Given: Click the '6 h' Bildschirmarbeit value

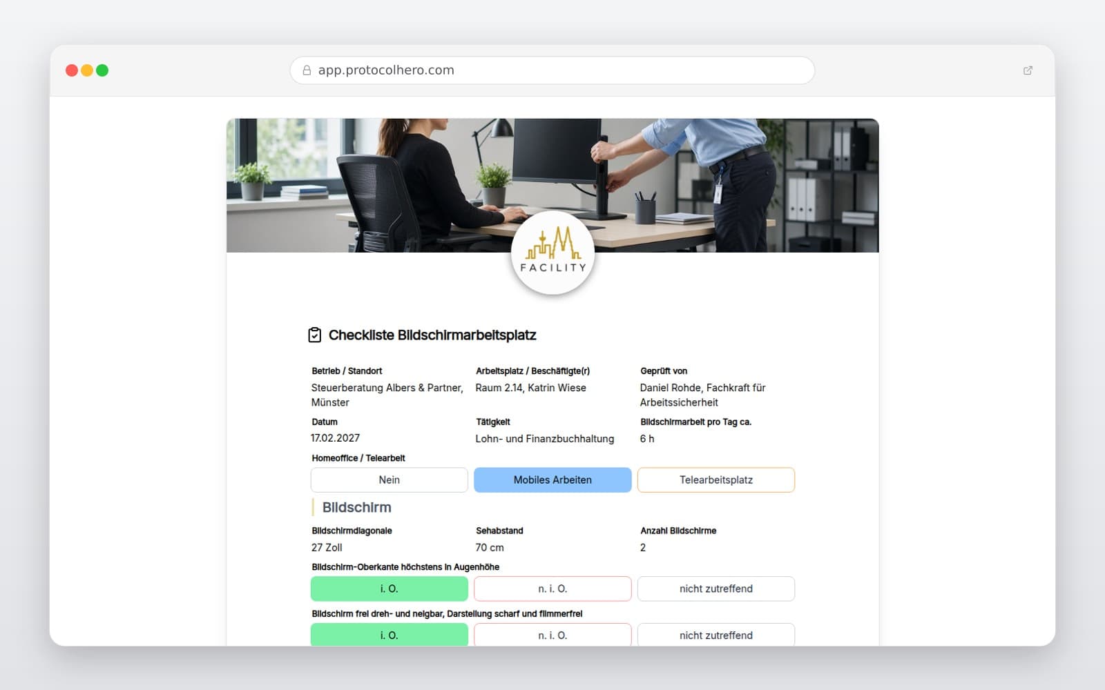Looking at the screenshot, I should 647,439.
